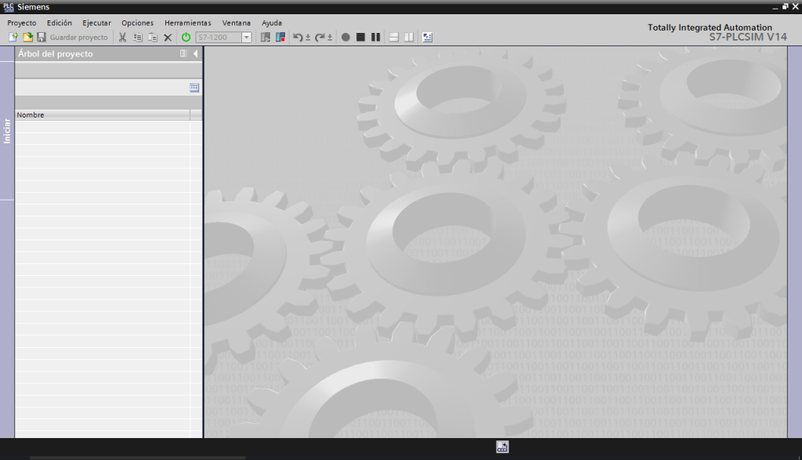Click the Iniciar side tab
The image size is (802, 460).
point(7,130)
